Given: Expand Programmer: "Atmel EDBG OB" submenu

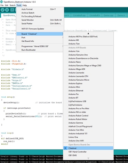Looking at the screenshot, I should tap(40, 46).
